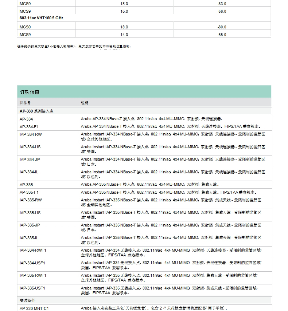Select the AP-335-F1 part number
The width and height of the screenshot is (288, 311).
click(29, 192)
